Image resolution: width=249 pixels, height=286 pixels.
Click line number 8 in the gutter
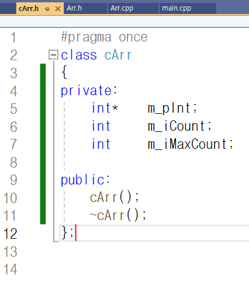coord(13,162)
